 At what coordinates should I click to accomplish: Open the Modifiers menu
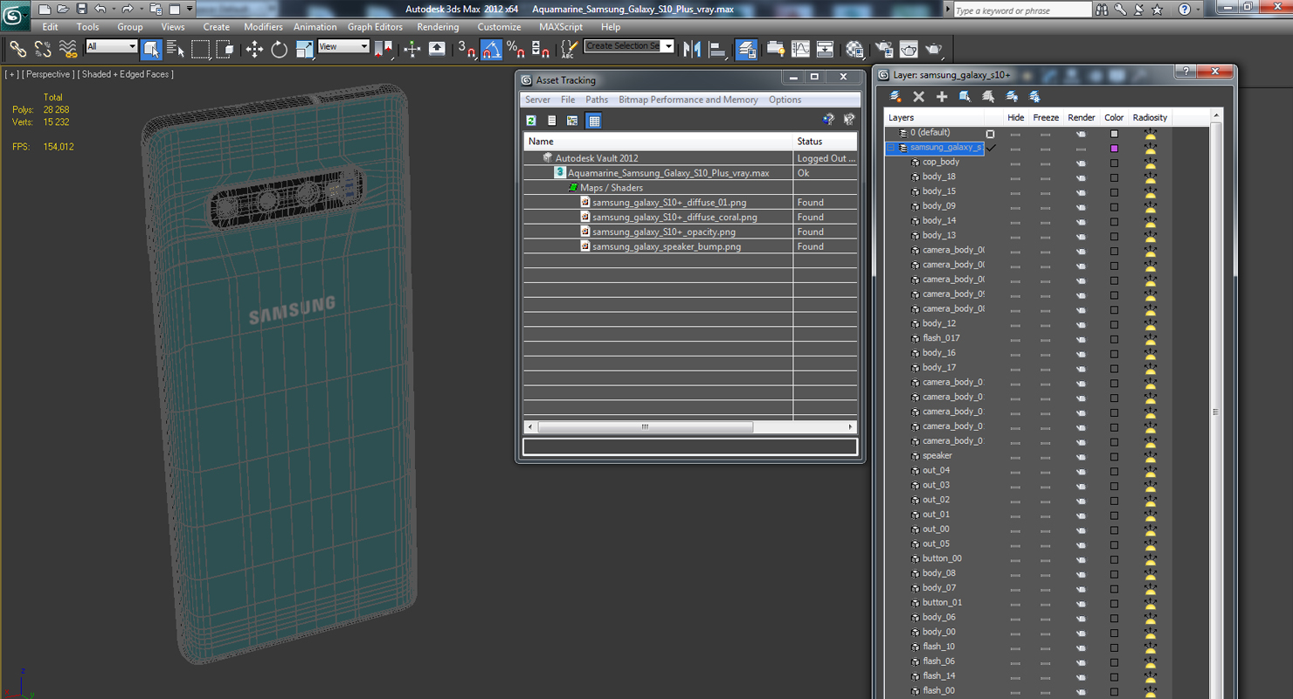tap(263, 27)
